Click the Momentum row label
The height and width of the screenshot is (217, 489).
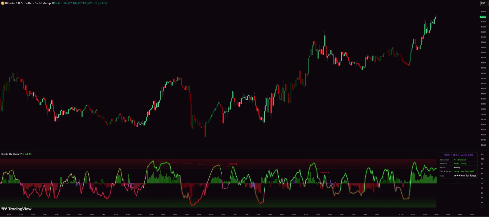coord(444,160)
